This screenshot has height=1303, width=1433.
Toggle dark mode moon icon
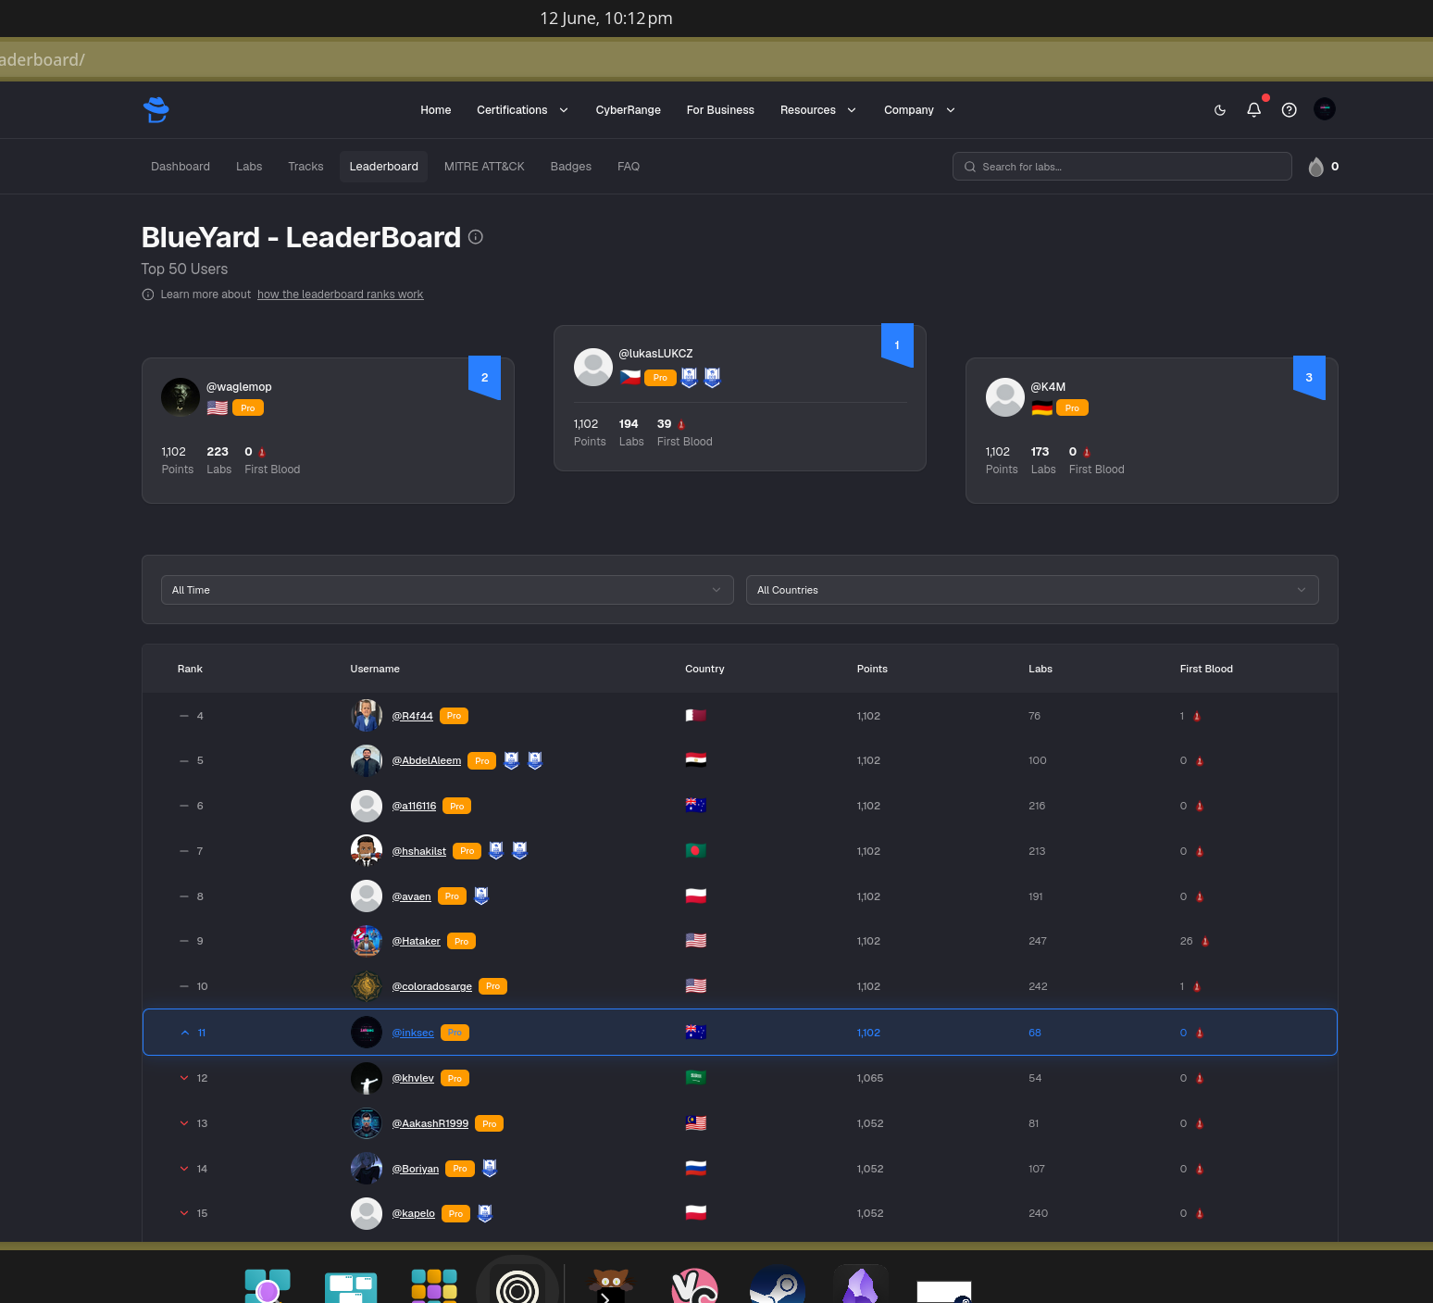[x=1220, y=110]
